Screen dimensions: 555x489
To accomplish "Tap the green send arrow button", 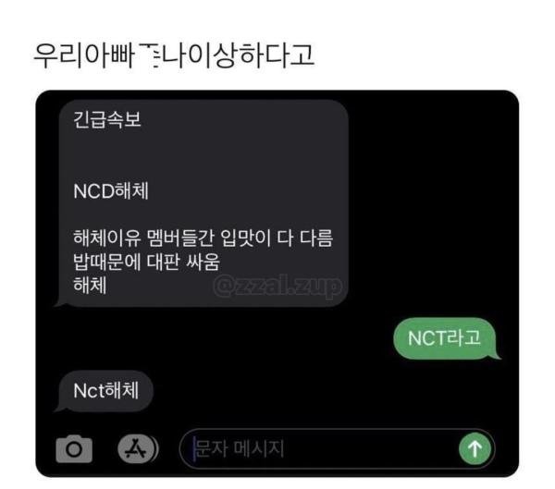I will 475,448.
